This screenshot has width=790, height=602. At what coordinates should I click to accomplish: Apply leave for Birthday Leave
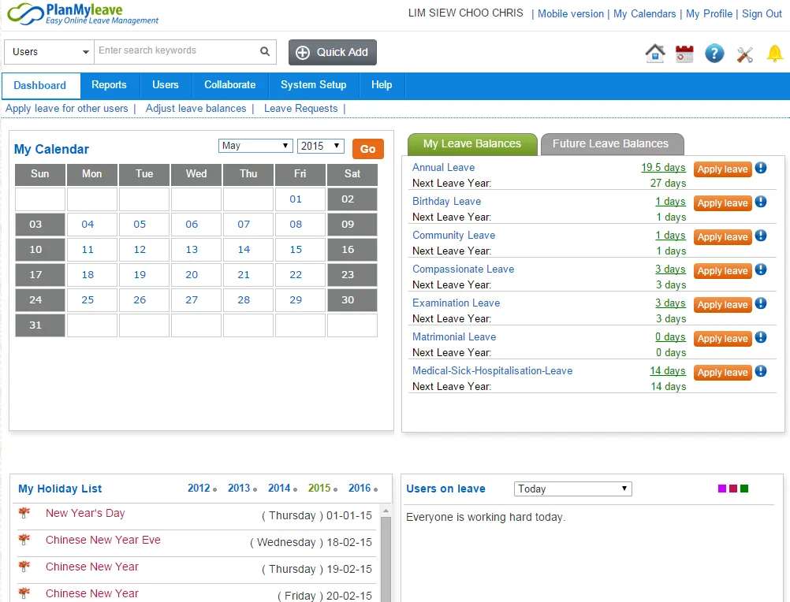pos(722,203)
